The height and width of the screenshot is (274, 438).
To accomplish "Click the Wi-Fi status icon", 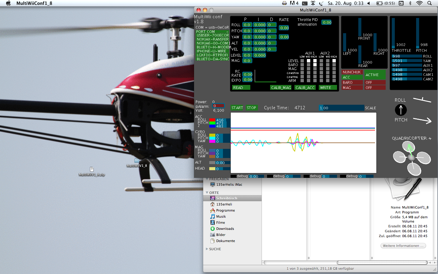I will [x=419, y=3].
